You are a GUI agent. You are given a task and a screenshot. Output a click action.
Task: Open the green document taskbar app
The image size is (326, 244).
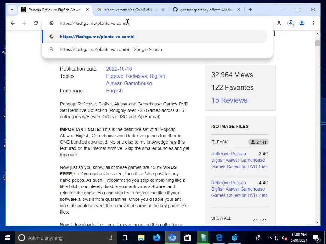[x=203, y=238]
